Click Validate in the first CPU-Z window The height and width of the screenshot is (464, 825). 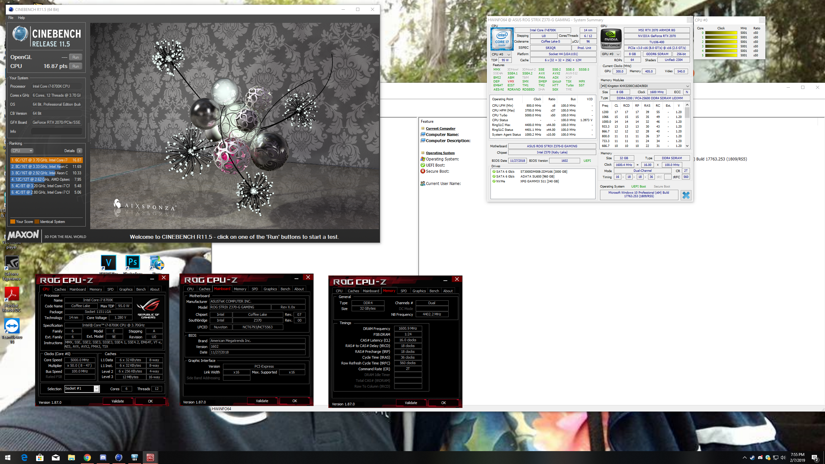118,401
